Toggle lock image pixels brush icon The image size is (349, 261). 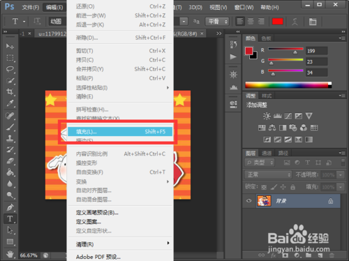[x=274, y=187]
